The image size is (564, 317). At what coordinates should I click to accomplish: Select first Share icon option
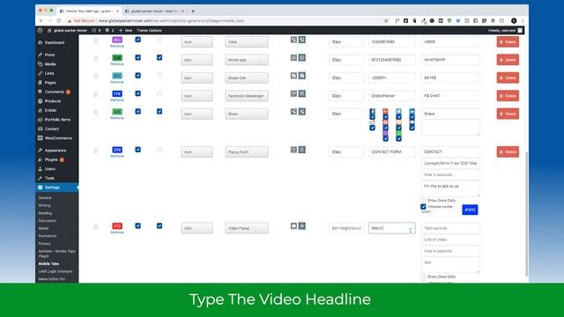[293, 112]
